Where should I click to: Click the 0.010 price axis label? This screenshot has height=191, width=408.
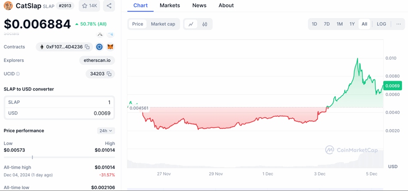point(391,58)
